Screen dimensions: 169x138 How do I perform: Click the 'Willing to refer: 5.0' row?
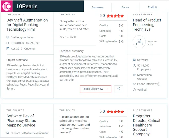pos(111,41)
